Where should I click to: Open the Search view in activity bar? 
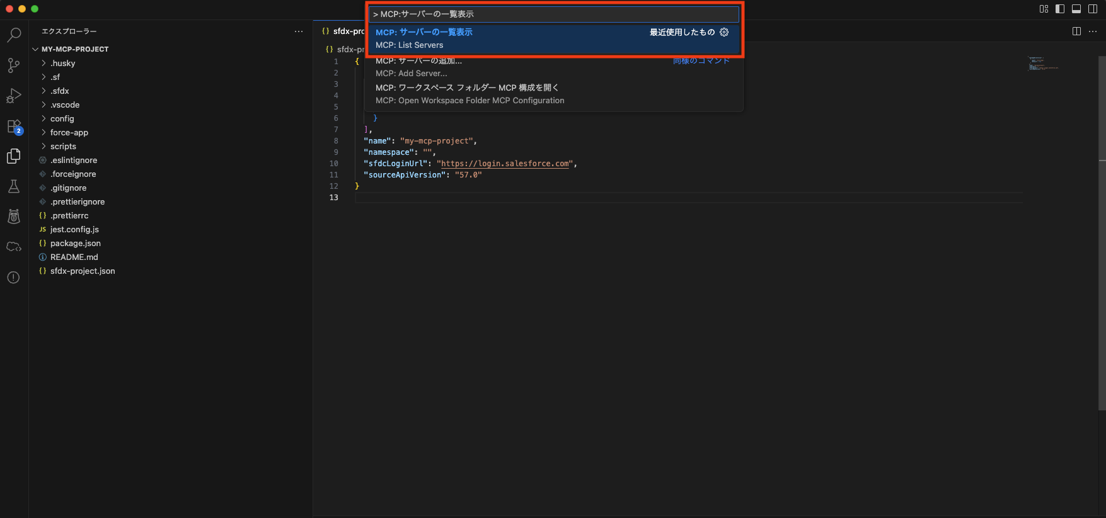14,35
